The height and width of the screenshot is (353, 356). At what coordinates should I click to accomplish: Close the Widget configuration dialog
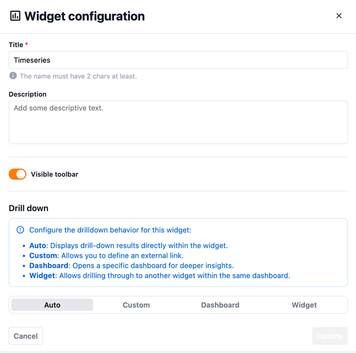pyautogui.click(x=339, y=16)
